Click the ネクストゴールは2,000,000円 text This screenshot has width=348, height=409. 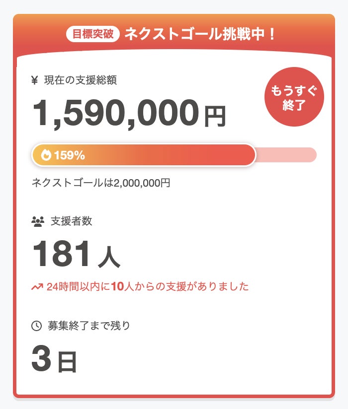101,183
